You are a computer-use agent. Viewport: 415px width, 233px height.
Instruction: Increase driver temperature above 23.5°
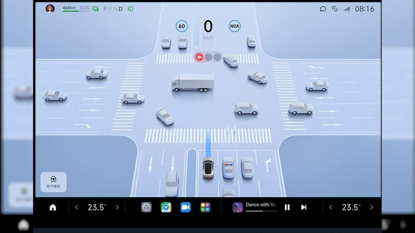(x=118, y=207)
